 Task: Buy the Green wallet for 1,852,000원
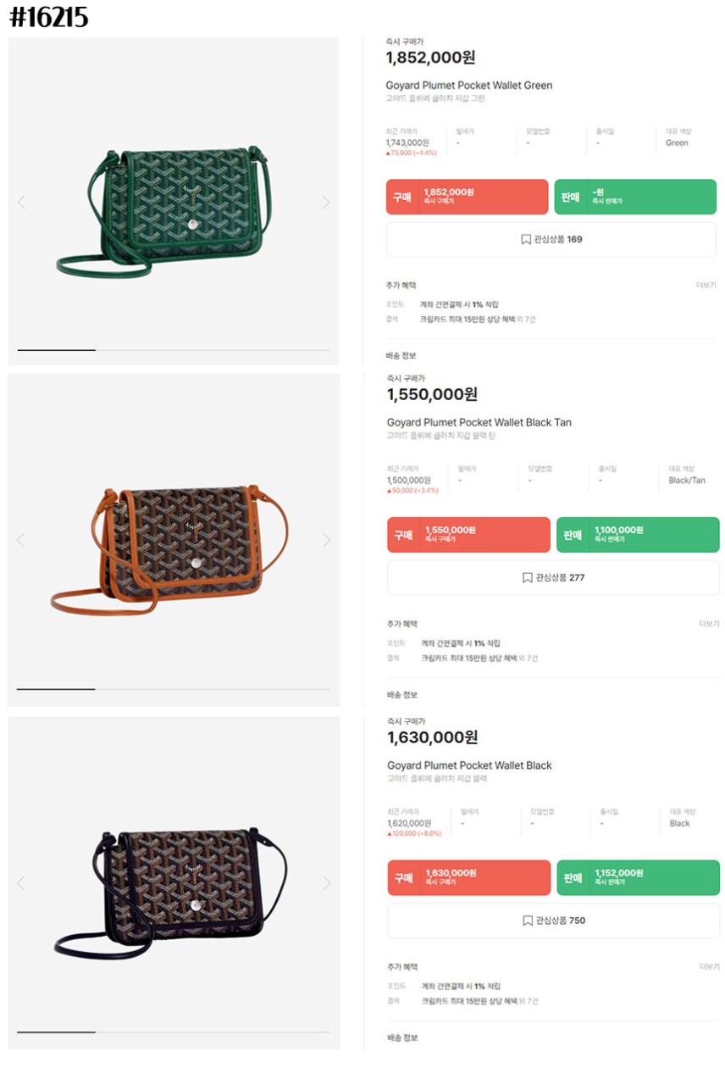pyautogui.click(x=468, y=197)
